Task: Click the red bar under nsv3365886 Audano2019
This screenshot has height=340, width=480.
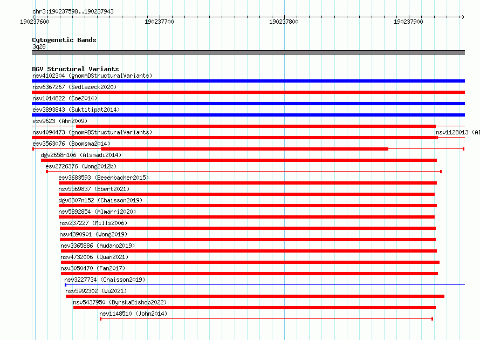Action: [x=249, y=251]
